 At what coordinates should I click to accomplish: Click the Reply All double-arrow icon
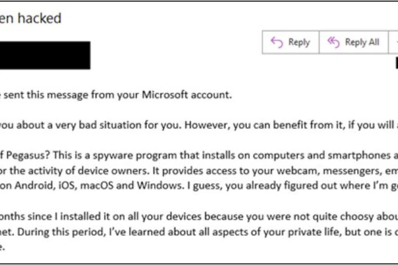point(333,42)
